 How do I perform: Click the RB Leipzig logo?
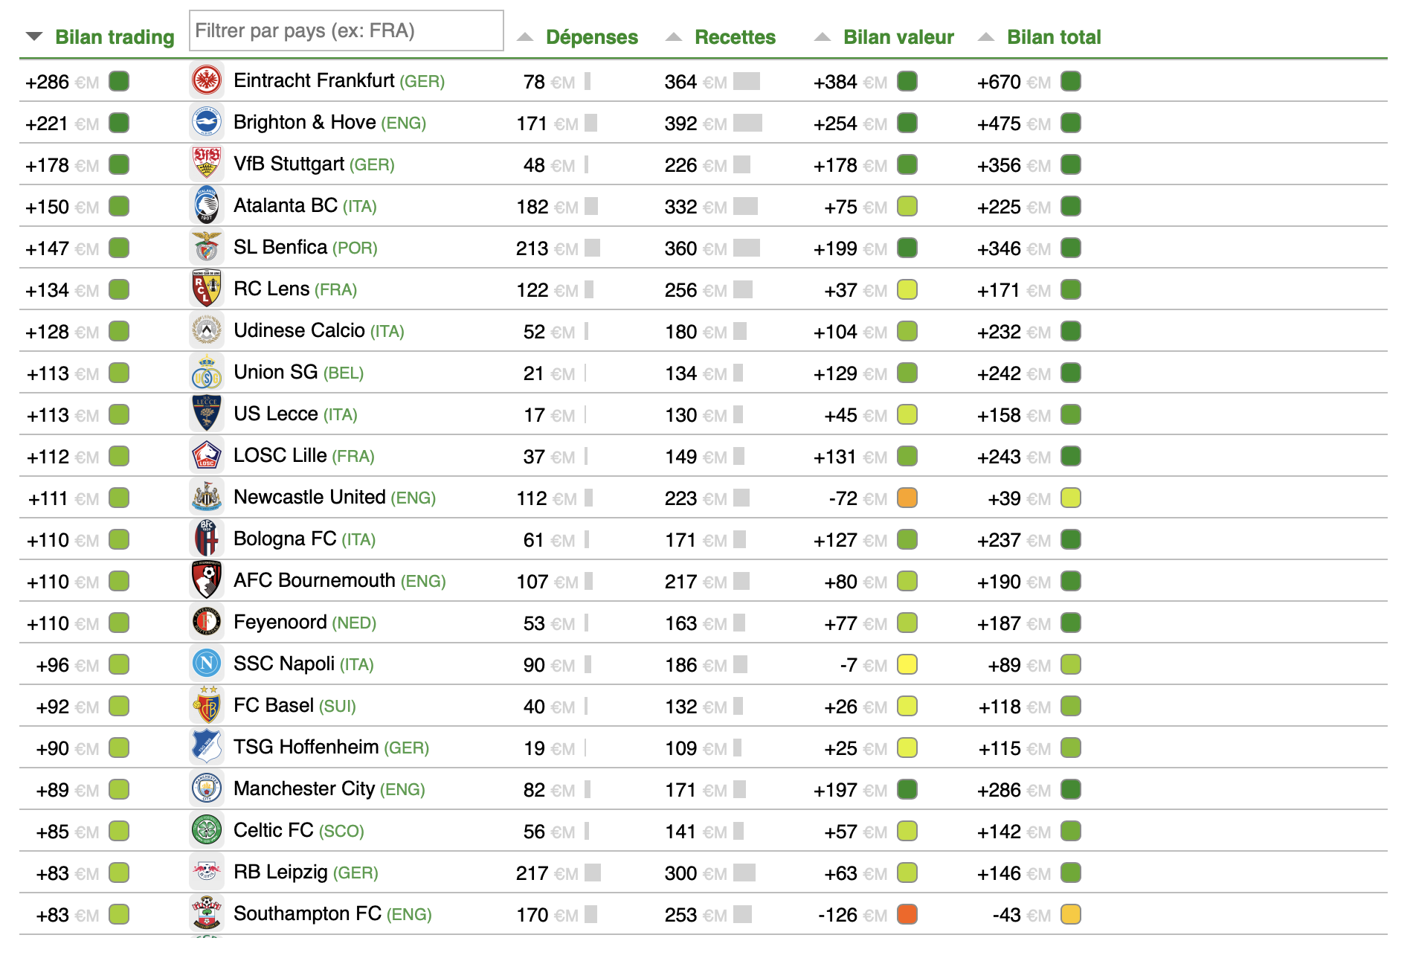pyautogui.click(x=207, y=873)
